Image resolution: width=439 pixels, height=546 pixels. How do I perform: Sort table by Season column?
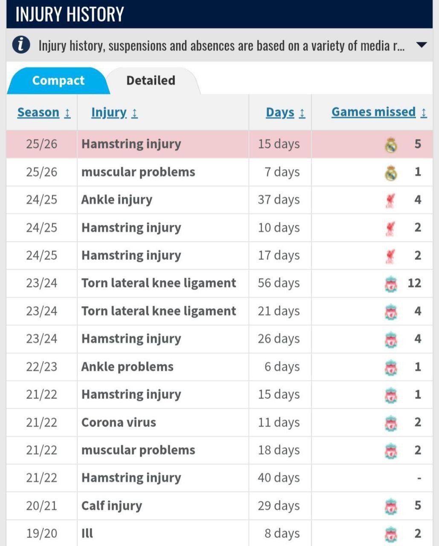pos(44,112)
